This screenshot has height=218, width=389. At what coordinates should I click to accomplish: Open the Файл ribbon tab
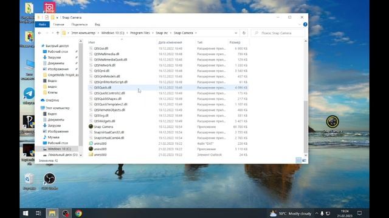43,24
